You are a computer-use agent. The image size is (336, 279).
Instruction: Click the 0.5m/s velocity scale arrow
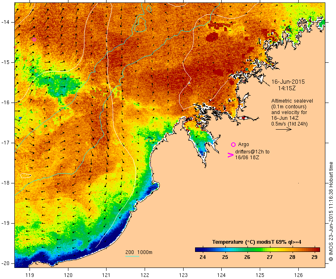tap(284, 129)
